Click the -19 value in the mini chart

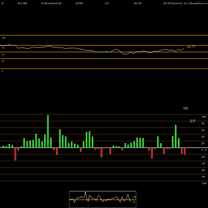(134, 197)
